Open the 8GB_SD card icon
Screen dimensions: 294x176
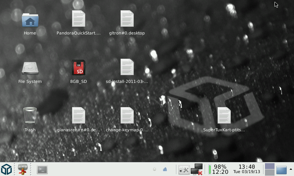point(78,68)
